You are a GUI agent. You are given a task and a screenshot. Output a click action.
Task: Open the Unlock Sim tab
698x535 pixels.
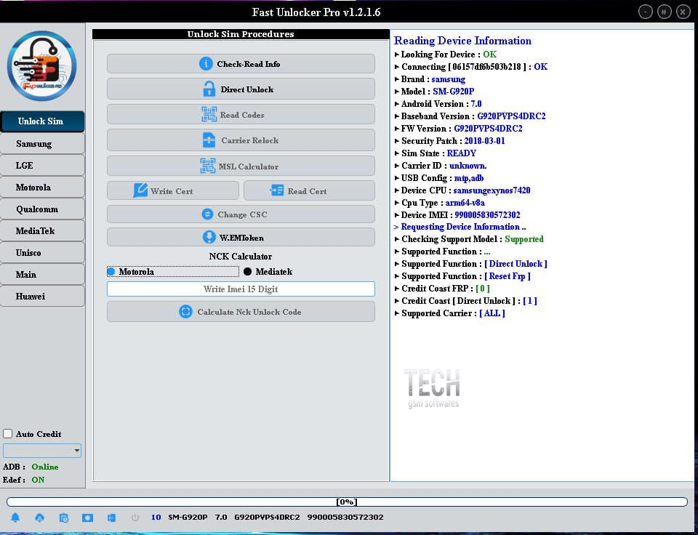(42, 121)
